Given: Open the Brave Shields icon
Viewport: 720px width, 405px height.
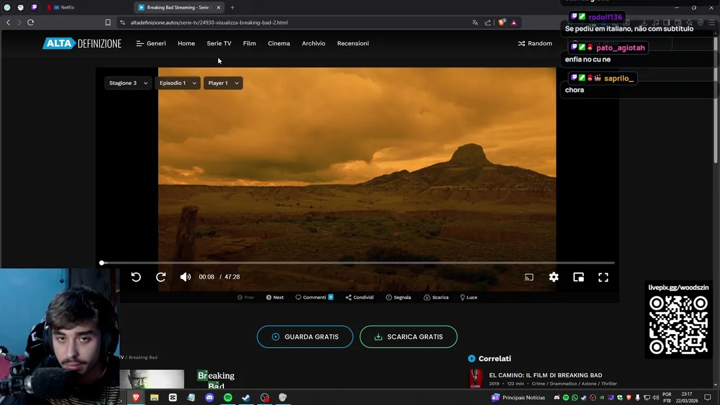Looking at the screenshot, I should coord(501,22).
